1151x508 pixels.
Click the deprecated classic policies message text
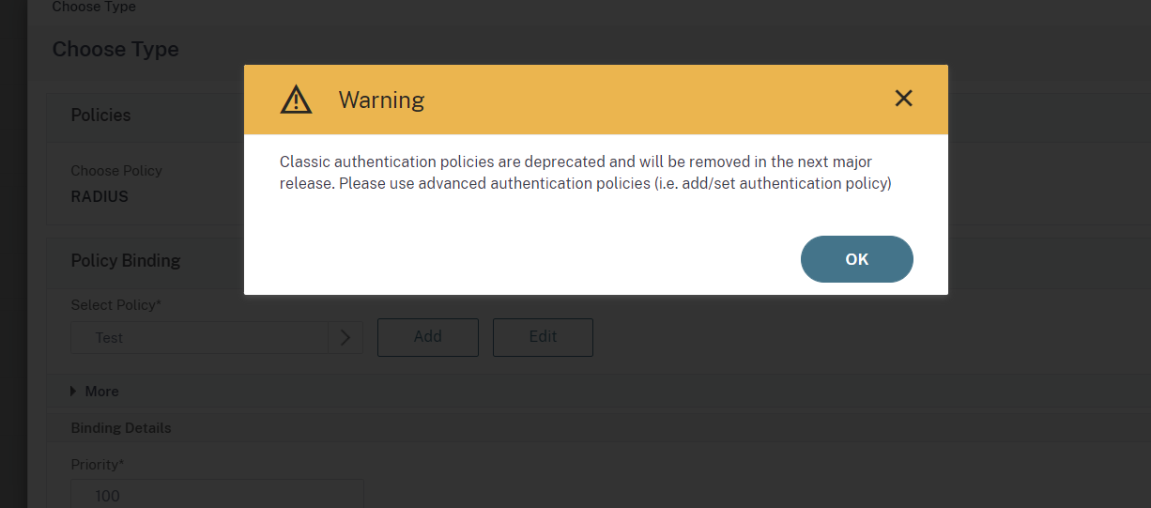click(x=585, y=173)
